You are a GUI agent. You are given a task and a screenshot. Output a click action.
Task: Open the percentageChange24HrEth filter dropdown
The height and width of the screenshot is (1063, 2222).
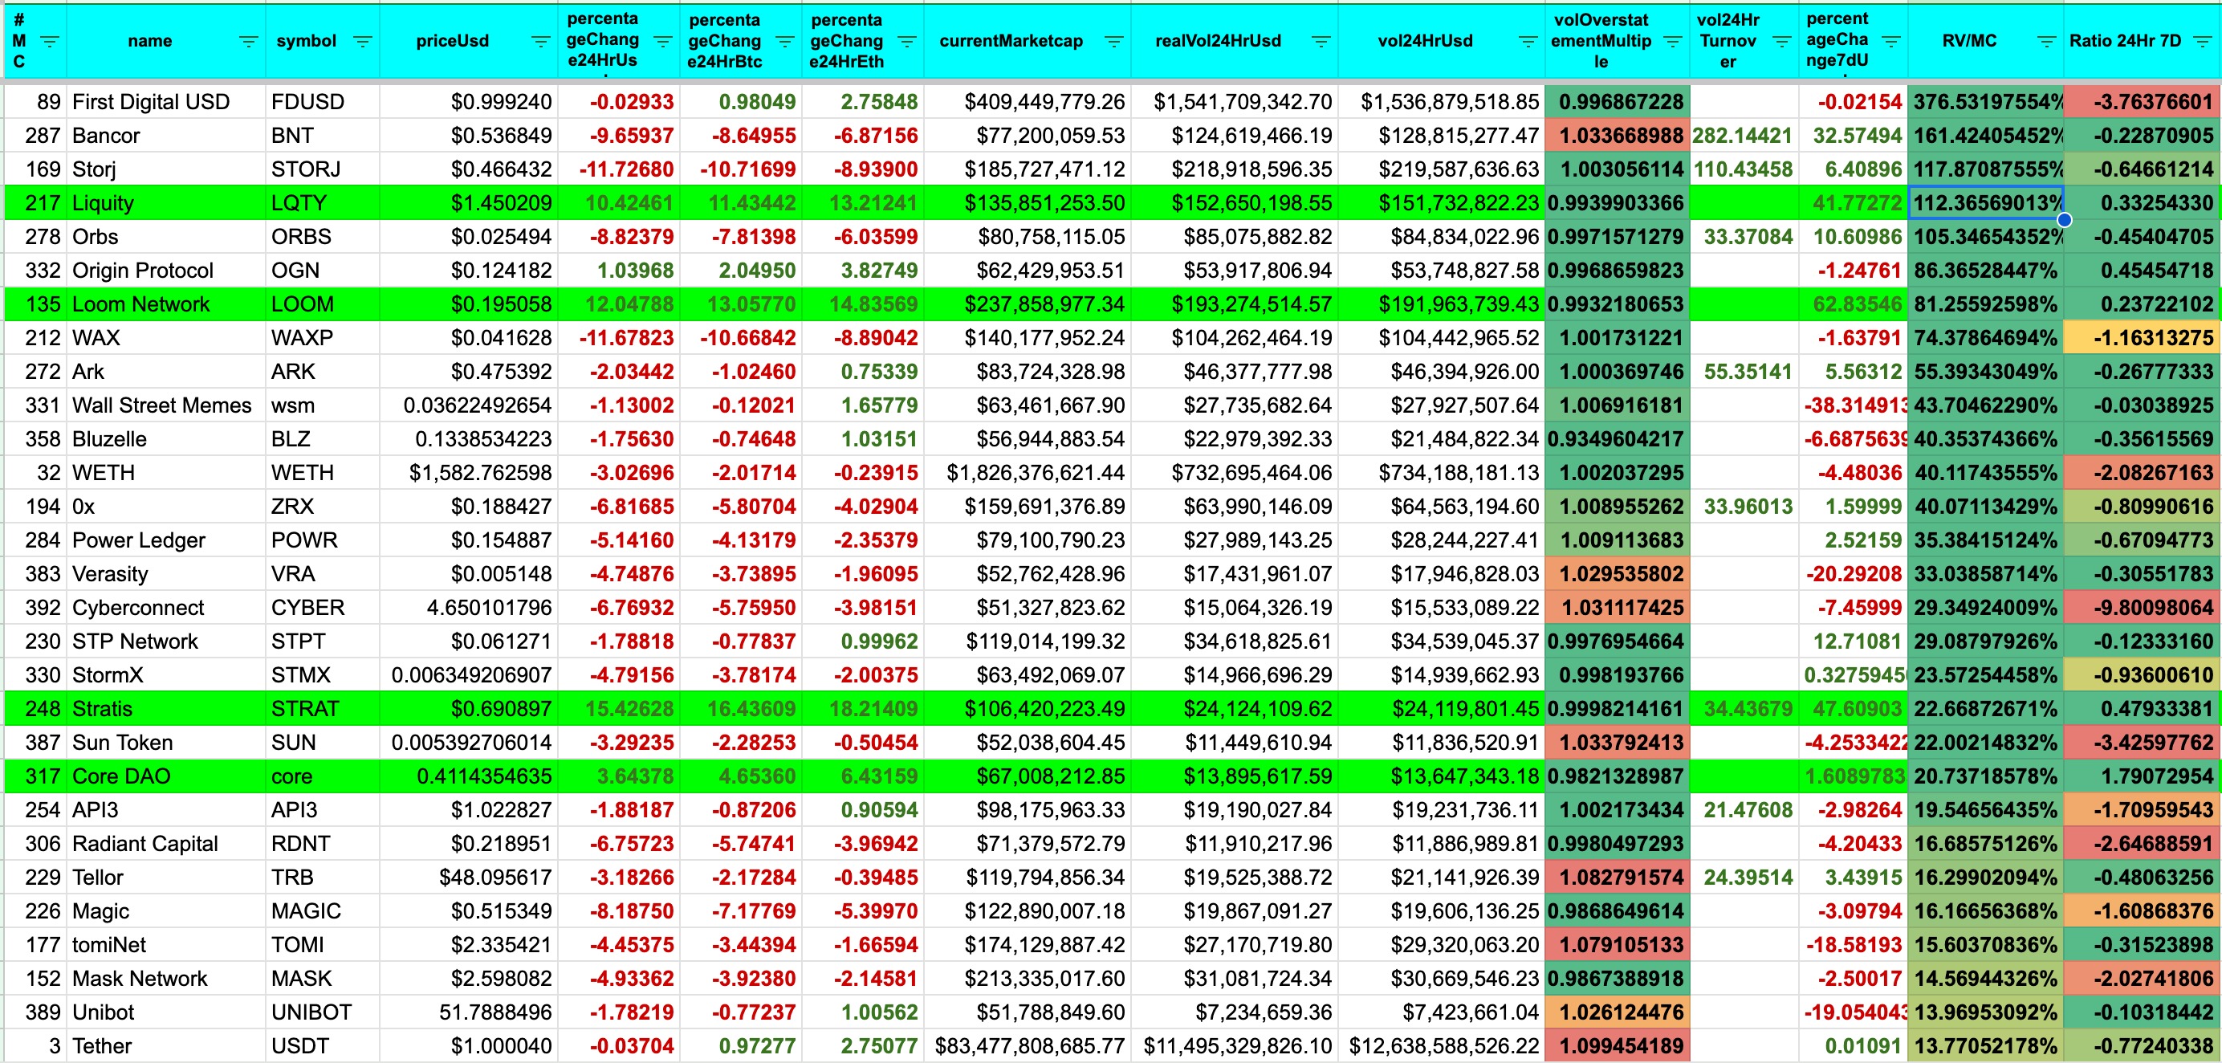[906, 42]
